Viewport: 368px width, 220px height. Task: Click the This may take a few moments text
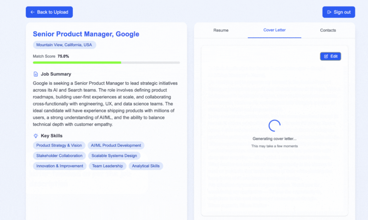(274, 146)
